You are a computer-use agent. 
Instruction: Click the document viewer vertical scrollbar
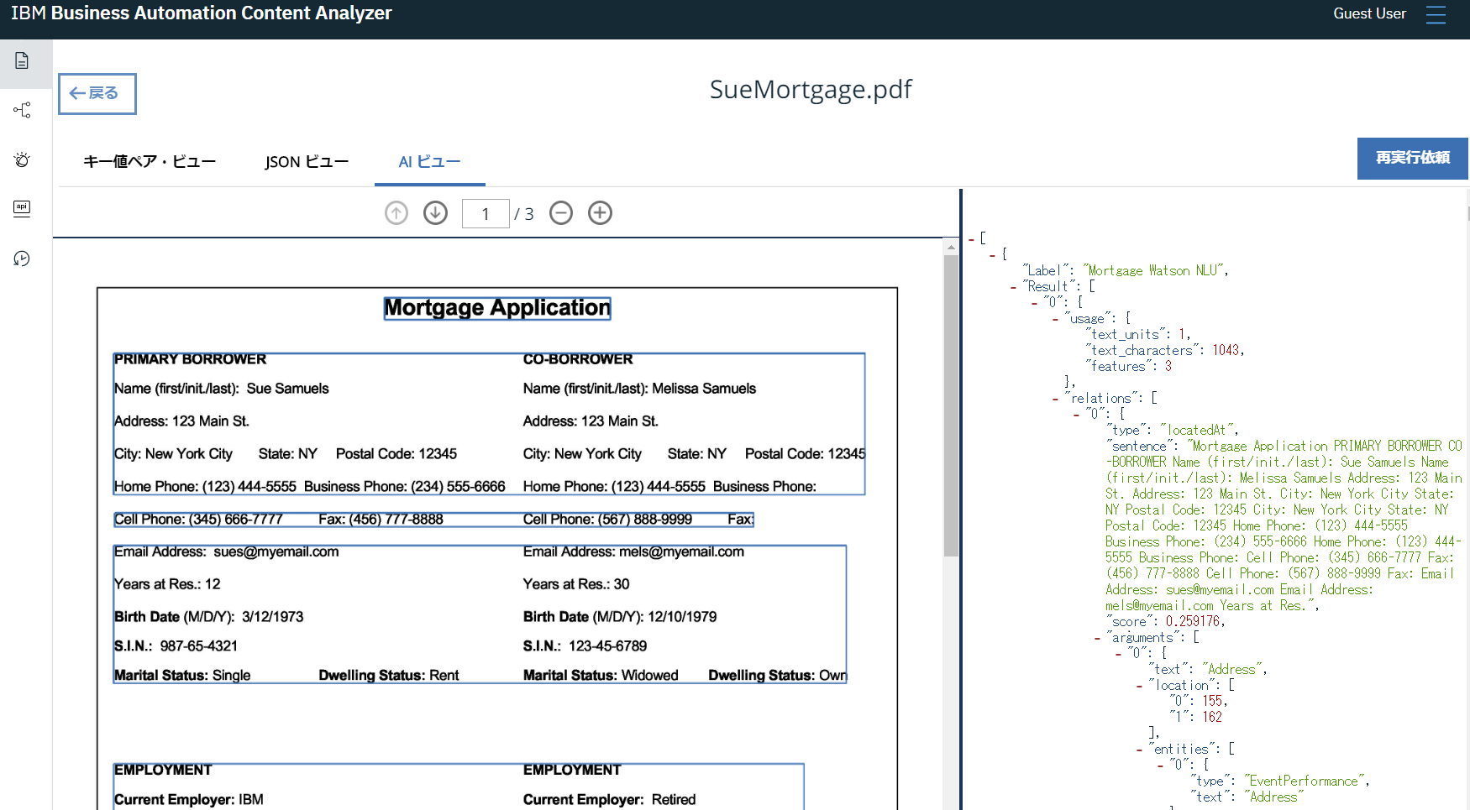click(x=951, y=405)
